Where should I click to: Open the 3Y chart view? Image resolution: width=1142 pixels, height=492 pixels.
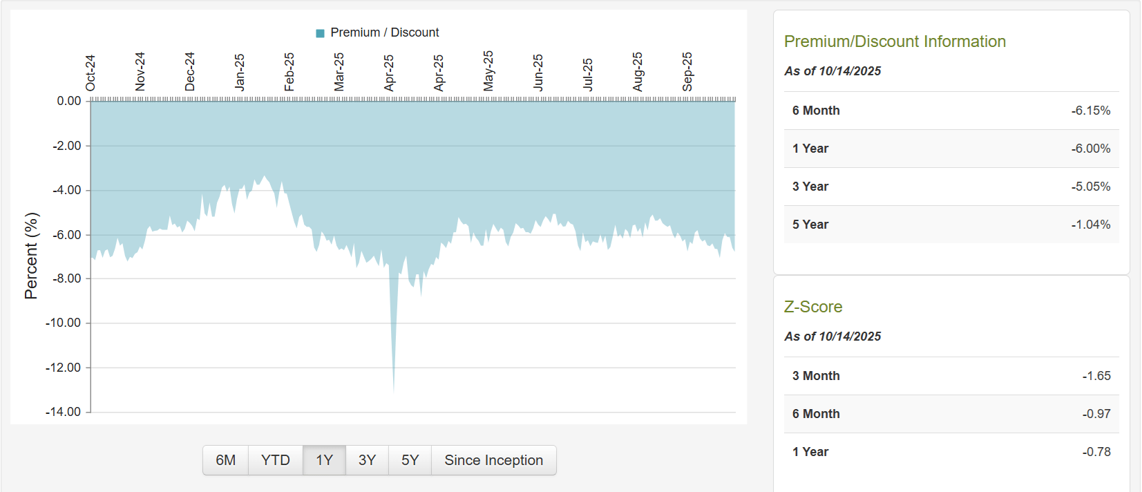[x=367, y=460]
